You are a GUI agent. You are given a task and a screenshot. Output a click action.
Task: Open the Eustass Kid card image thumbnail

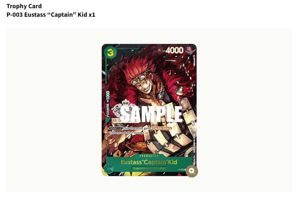(149, 110)
